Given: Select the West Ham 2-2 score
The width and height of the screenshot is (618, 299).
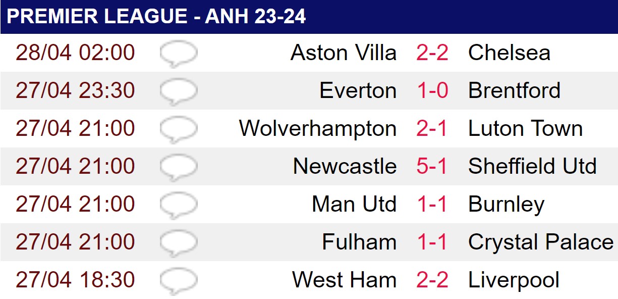Looking at the screenshot, I should 432,280.
